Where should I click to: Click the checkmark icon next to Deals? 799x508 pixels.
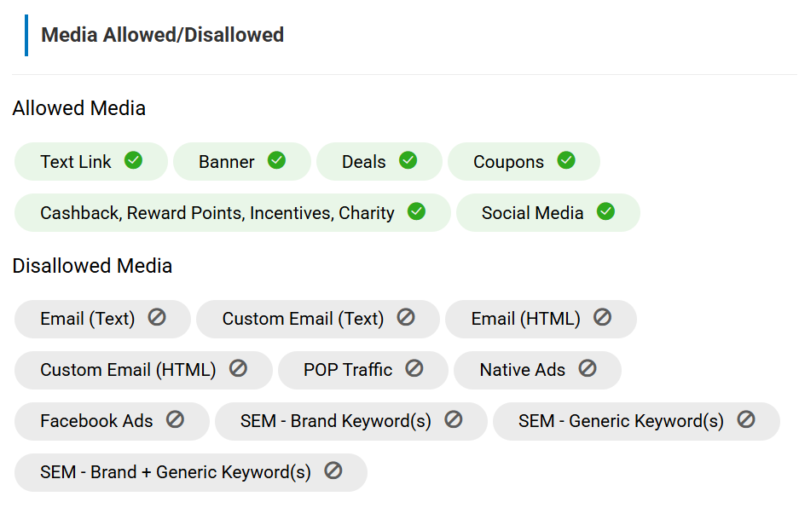click(408, 160)
